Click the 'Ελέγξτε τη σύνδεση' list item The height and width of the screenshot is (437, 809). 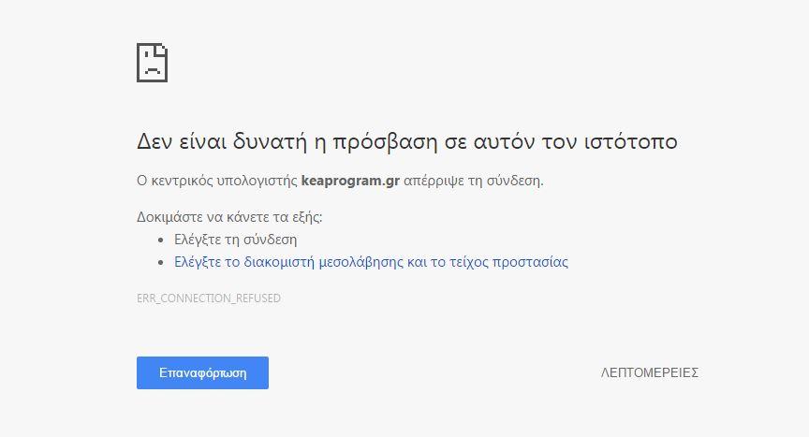tap(235, 240)
